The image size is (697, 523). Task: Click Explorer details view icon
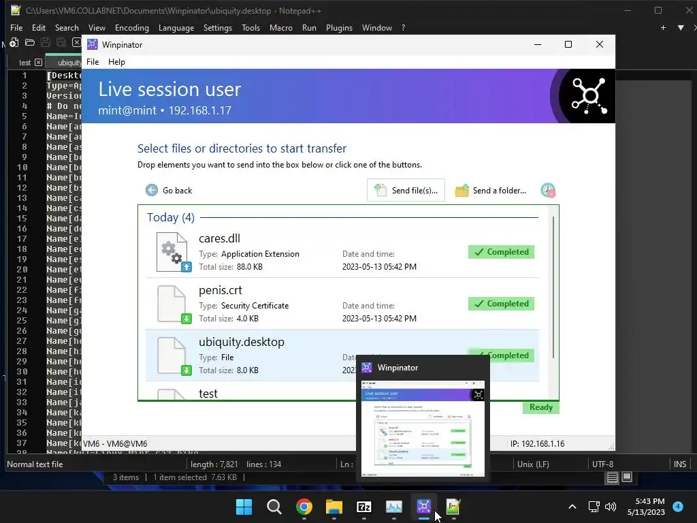click(x=613, y=477)
